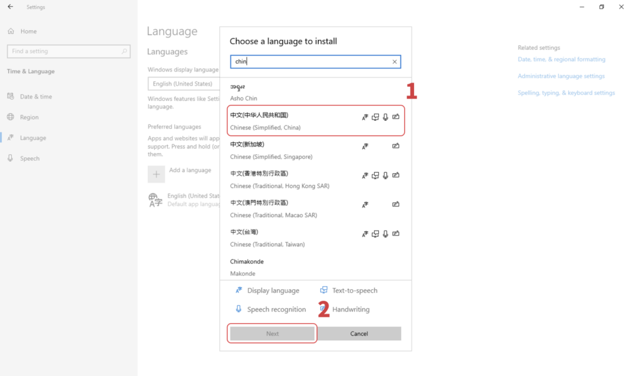Screen dimensions: 631x376
Task: Go back using the Settings back arrow
Action: tap(10, 7)
